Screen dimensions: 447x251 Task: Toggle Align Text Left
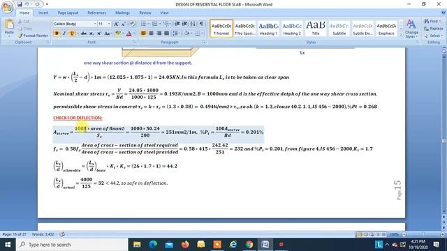coord(143,33)
